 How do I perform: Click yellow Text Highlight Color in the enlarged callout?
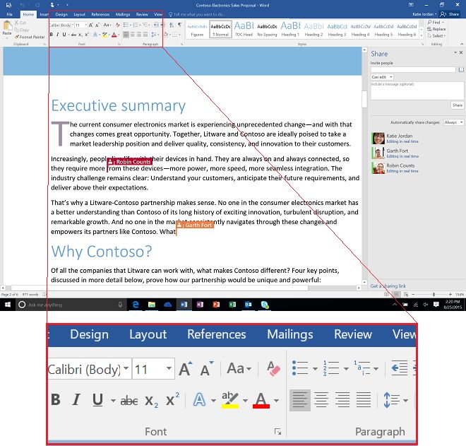pyautogui.click(x=230, y=399)
